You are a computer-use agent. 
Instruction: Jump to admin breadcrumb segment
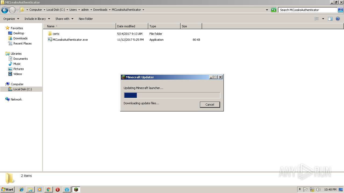pyautogui.click(x=85, y=10)
